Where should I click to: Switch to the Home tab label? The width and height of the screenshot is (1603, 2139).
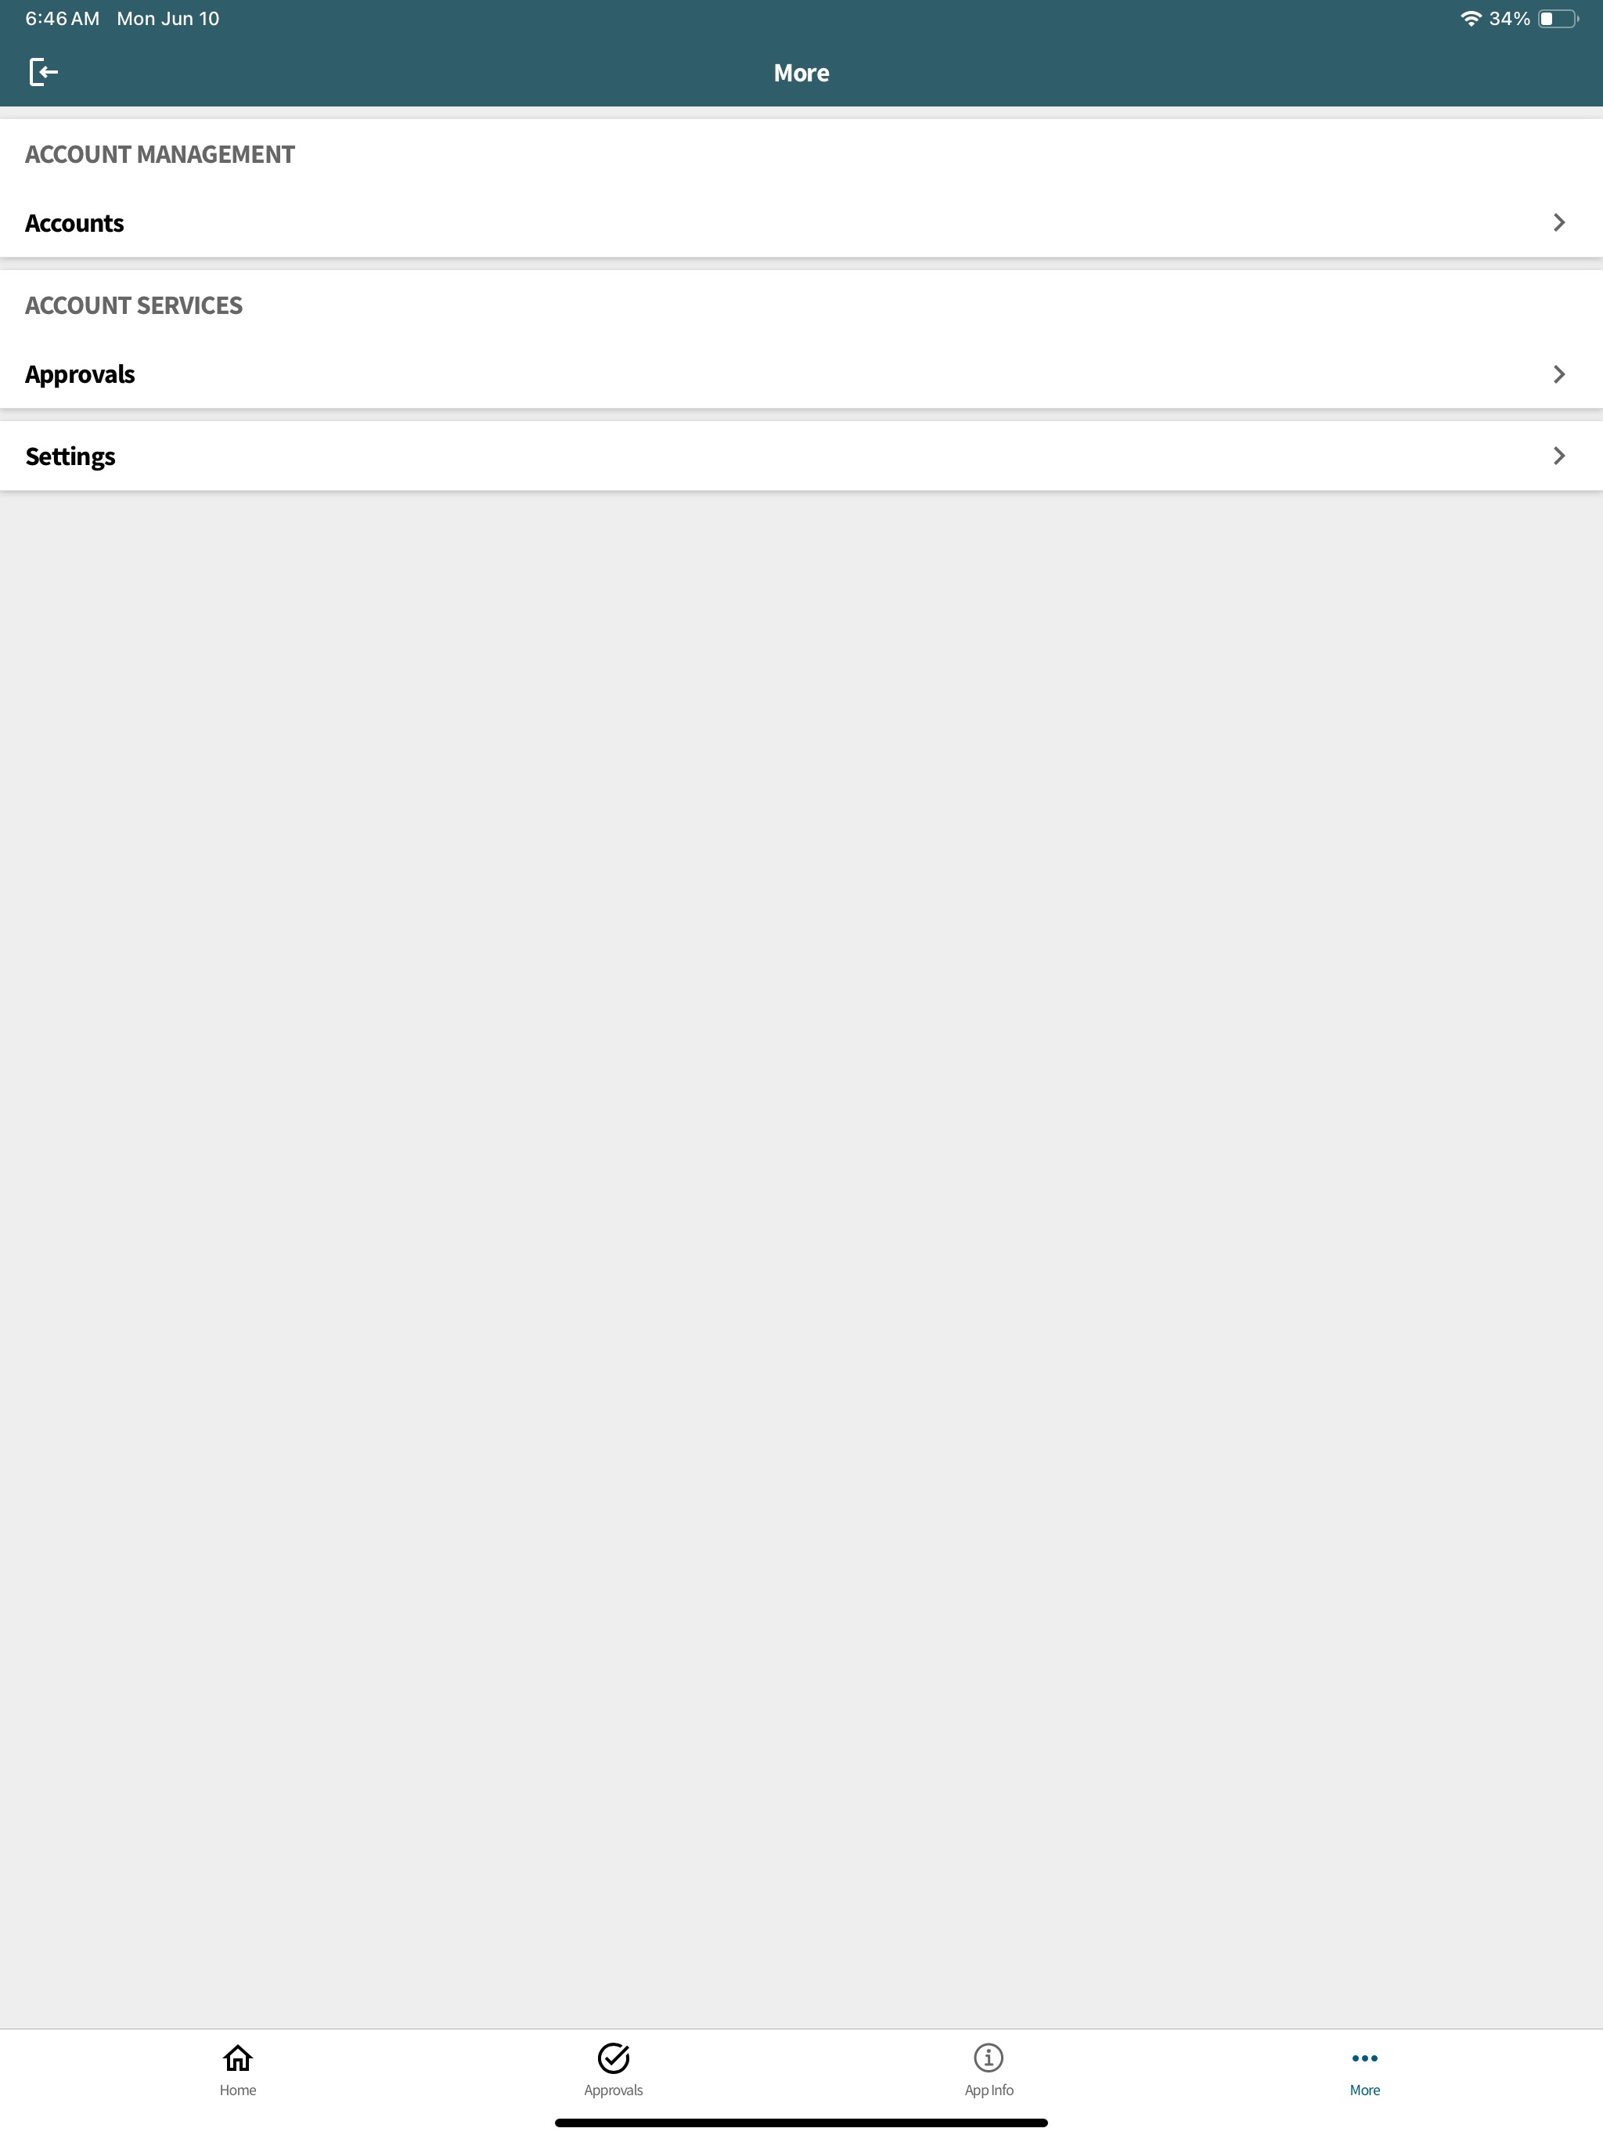click(x=238, y=2090)
